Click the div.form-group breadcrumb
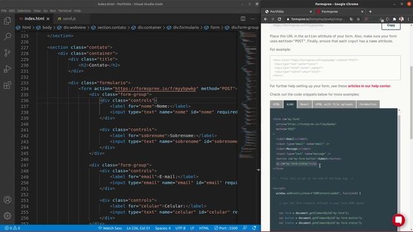The image size is (413, 232). click(242, 27)
